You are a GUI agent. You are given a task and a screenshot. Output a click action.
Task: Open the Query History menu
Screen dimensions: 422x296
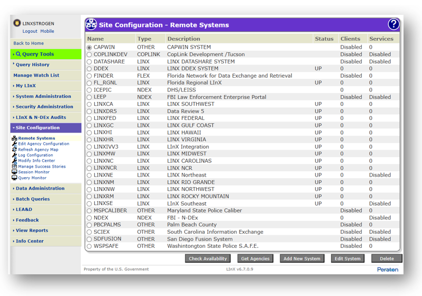click(x=32, y=64)
